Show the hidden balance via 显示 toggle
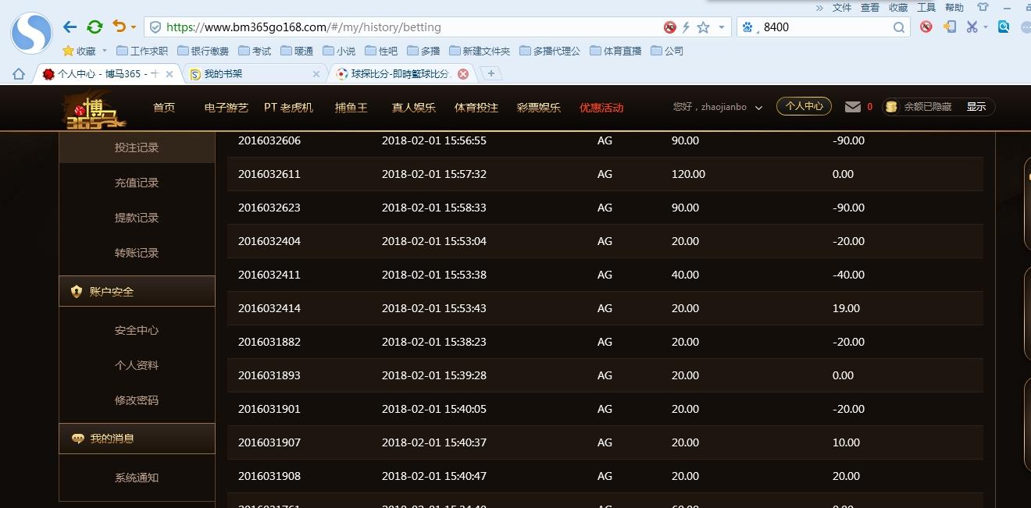The image size is (1031, 508). pyautogui.click(x=976, y=107)
